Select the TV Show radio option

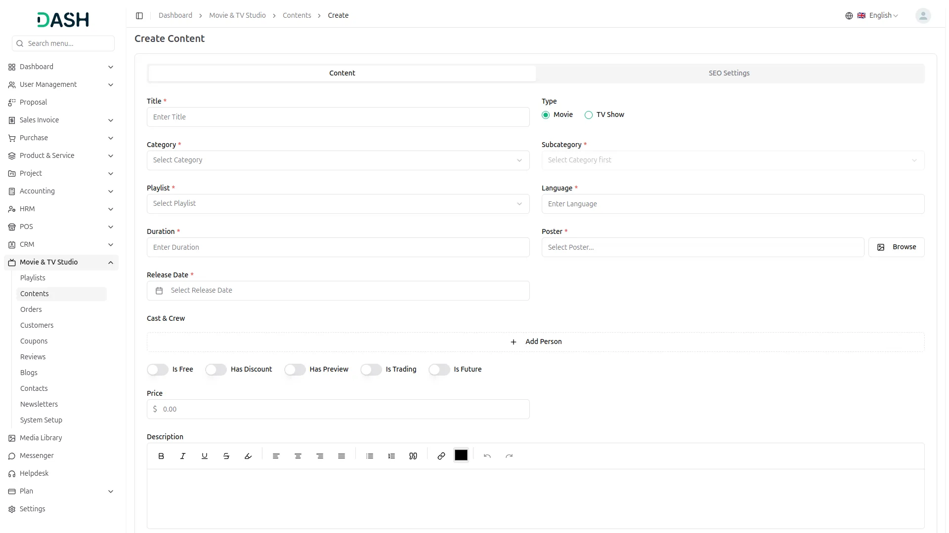(x=589, y=115)
